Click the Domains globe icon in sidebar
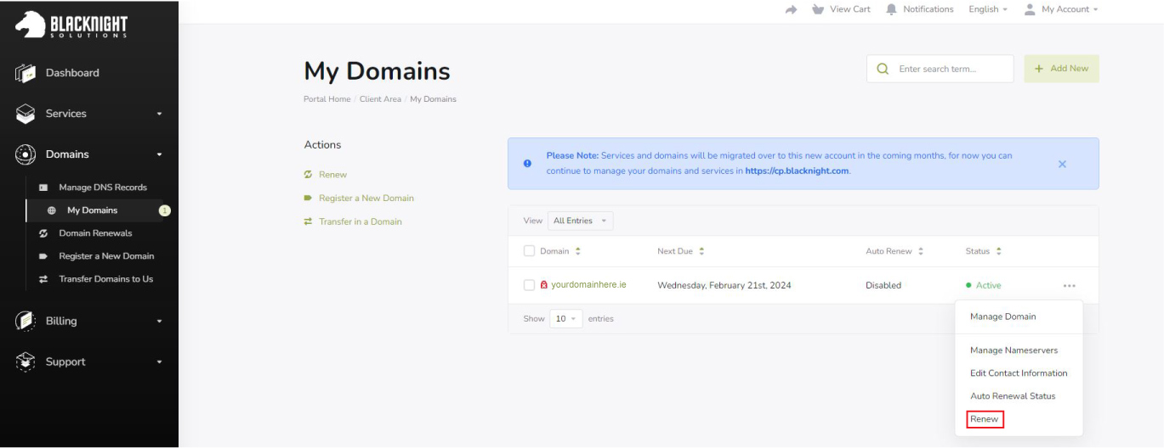Viewport: 1164px width, 448px height. [x=26, y=154]
